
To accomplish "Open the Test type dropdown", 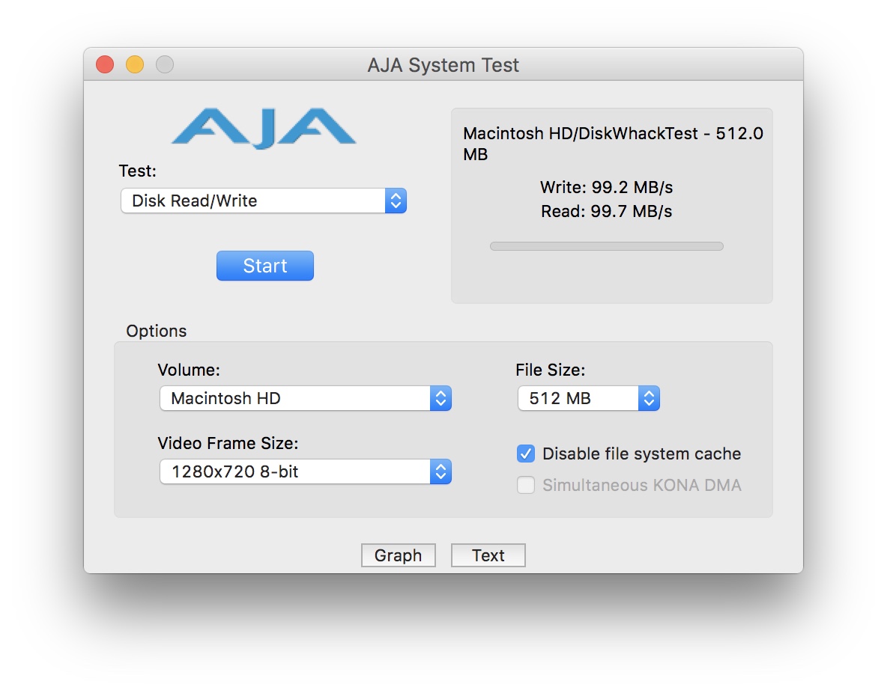I will pos(264,201).
